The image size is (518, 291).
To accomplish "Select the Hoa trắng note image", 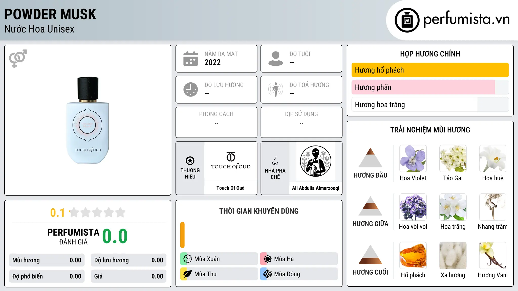I will (453, 207).
